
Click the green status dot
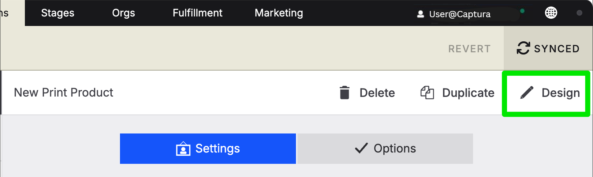[522, 11]
